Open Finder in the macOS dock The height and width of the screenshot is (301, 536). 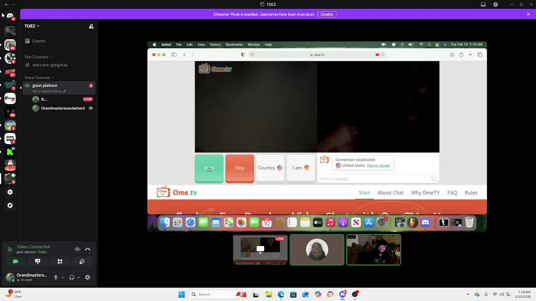[x=165, y=223]
